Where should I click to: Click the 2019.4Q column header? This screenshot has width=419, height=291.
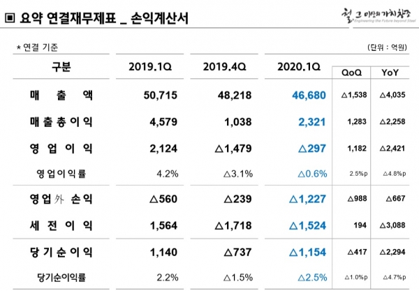pos(222,67)
